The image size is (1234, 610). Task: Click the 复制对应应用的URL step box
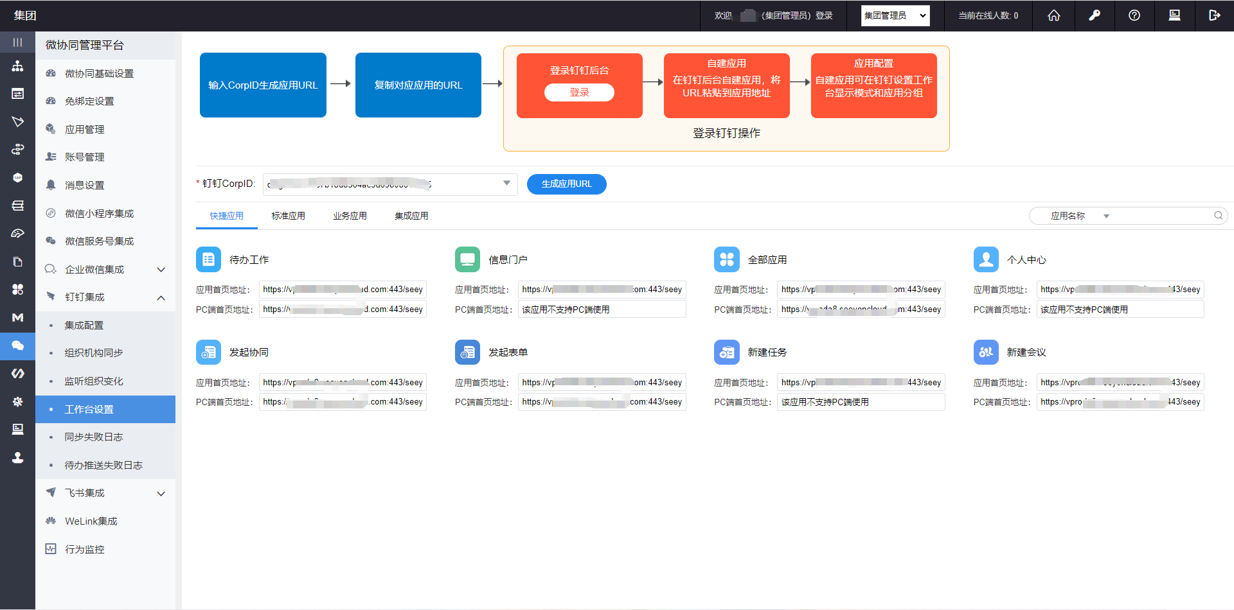pyautogui.click(x=418, y=85)
